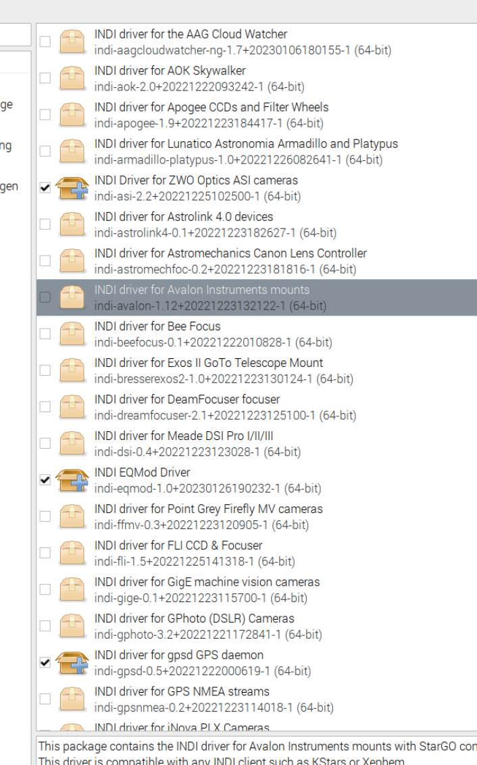The height and width of the screenshot is (765, 477).
Task: Check the GPS NMEA streams checkbox
Action: click(x=45, y=699)
